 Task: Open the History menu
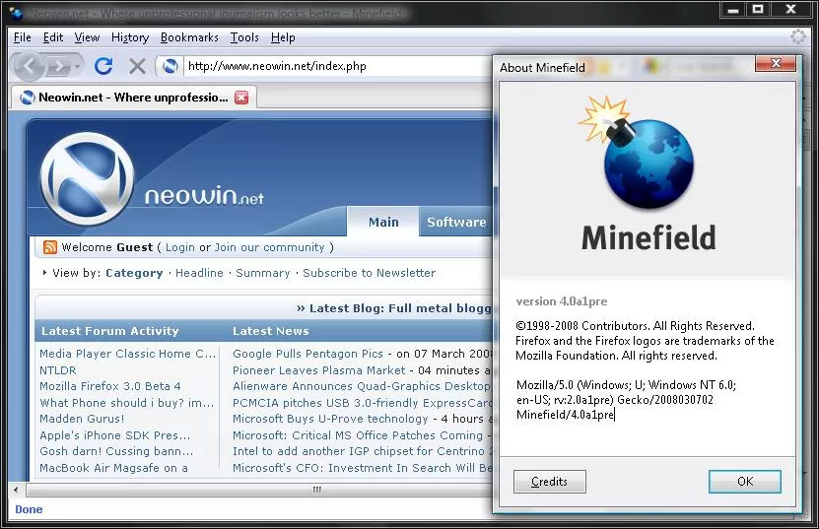[130, 37]
